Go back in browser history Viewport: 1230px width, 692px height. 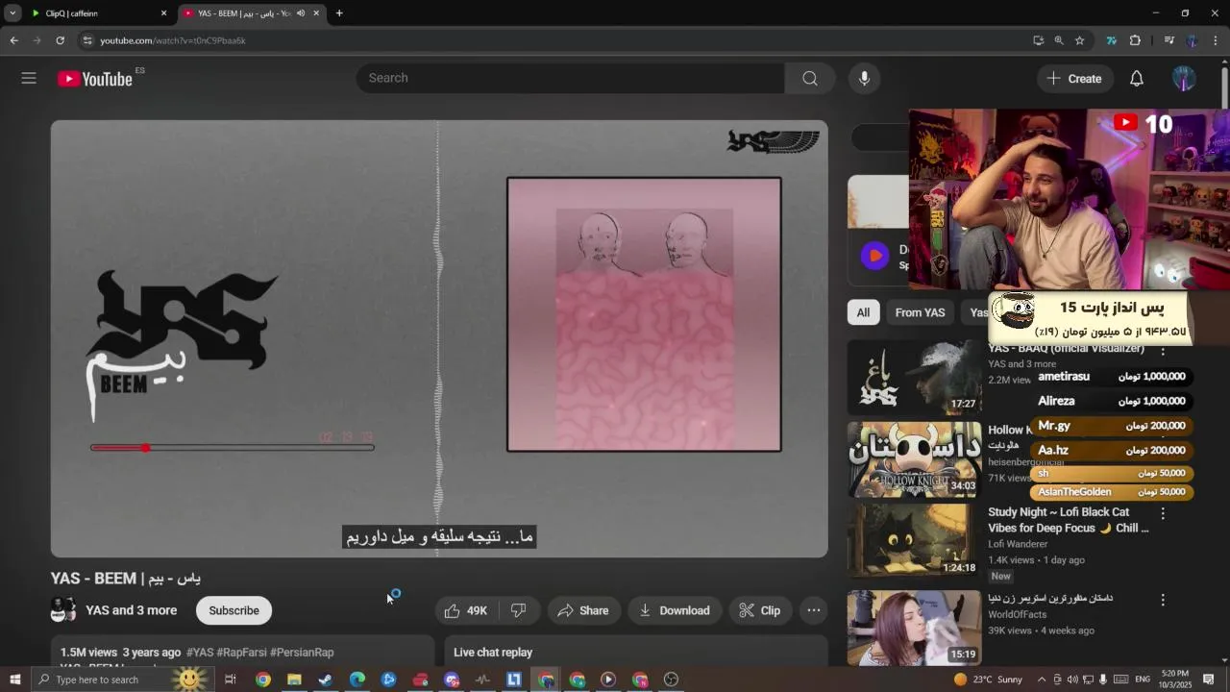click(13, 40)
